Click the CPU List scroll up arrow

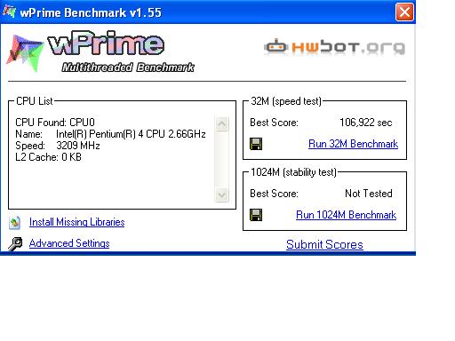222,123
